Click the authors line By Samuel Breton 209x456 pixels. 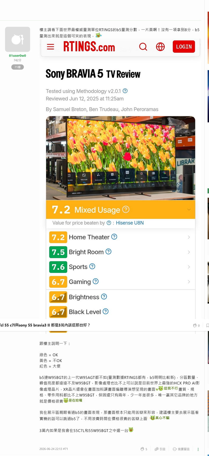(x=102, y=109)
